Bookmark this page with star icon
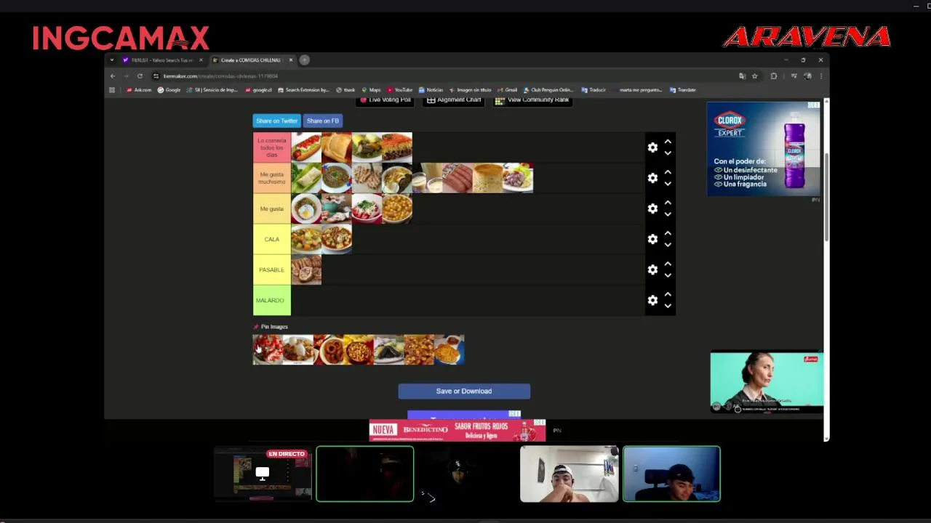Screen dimensions: 931x523 (755, 76)
